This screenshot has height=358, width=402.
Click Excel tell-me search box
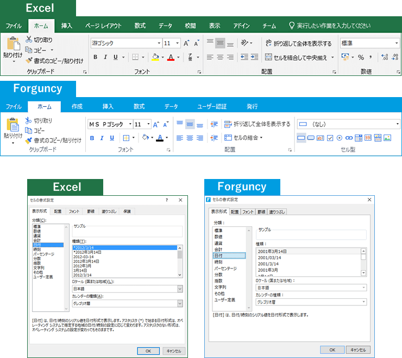click(330, 25)
